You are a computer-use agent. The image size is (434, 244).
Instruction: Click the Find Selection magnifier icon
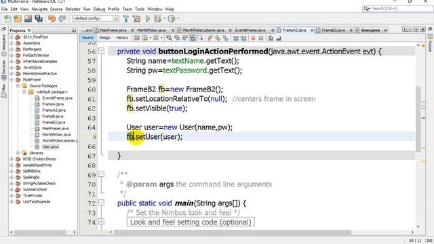(x=169, y=38)
